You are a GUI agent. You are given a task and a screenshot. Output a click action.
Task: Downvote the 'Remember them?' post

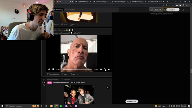pyautogui.click(x=44, y=85)
